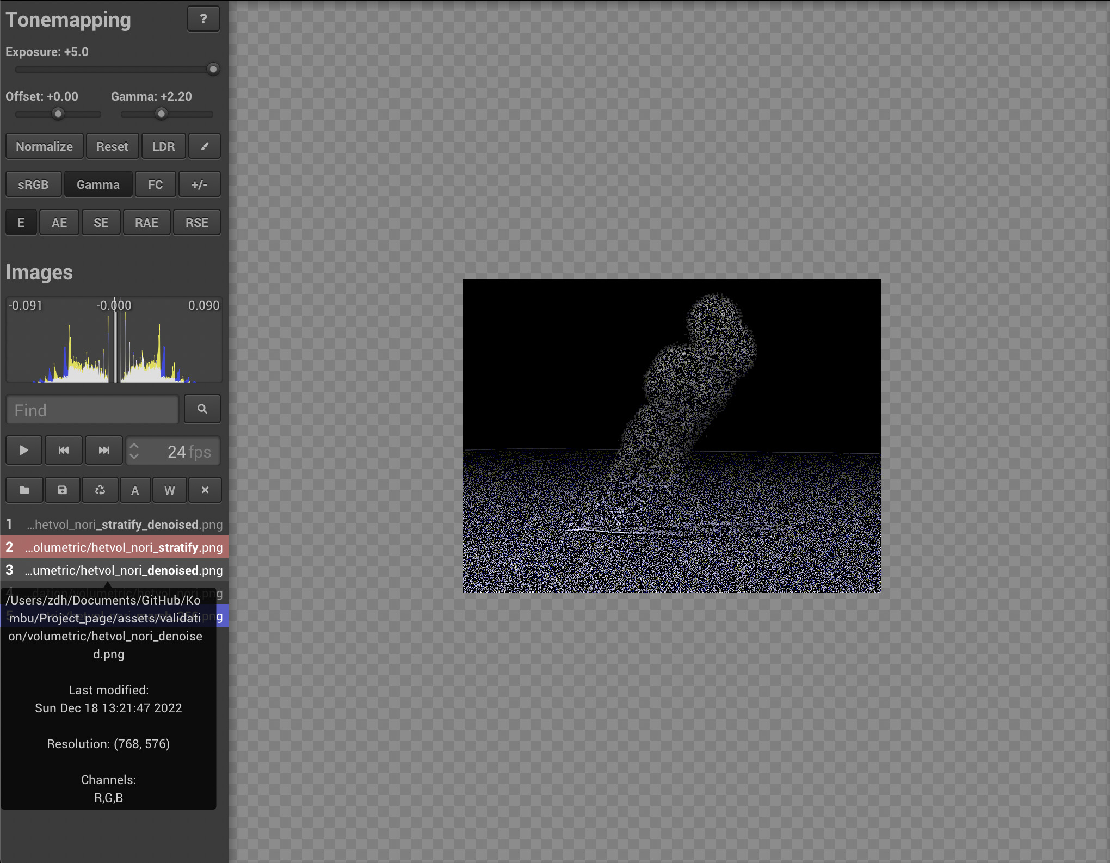
Task: Switch tonemap to FC false color
Action: pyautogui.click(x=156, y=184)
